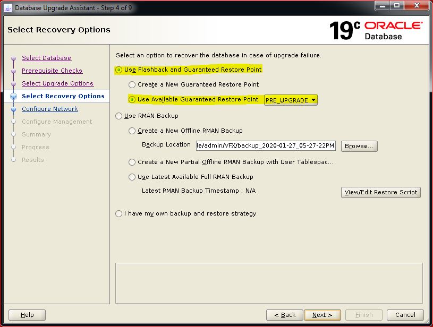Choose Use Latest Available Full RMAN Backup
This screenshot has height=327, width=433.
[132, 177]
